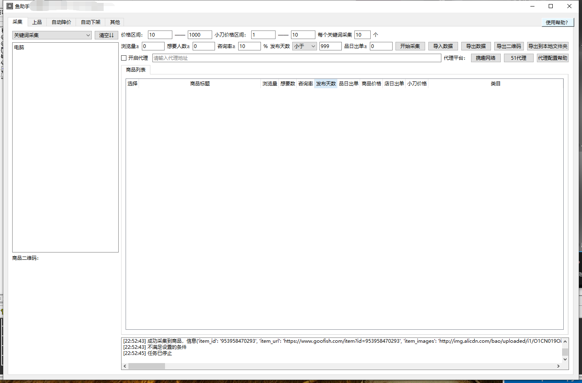Select the 携趣网络 proxy platform

click(x=485, y=58)
